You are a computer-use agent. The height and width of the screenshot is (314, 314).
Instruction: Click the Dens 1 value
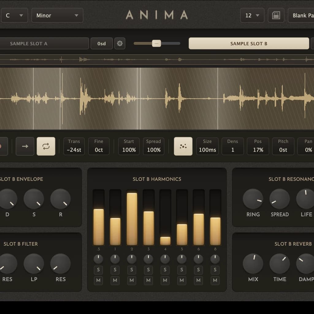[x=233, y=146]
